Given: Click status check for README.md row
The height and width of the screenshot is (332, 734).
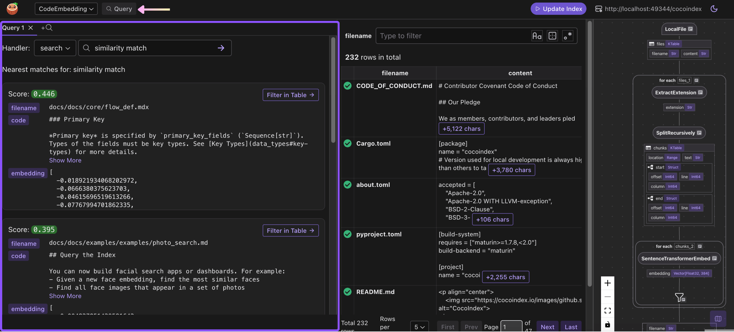Looking at the screenshot, I should (x=347, y=292).
